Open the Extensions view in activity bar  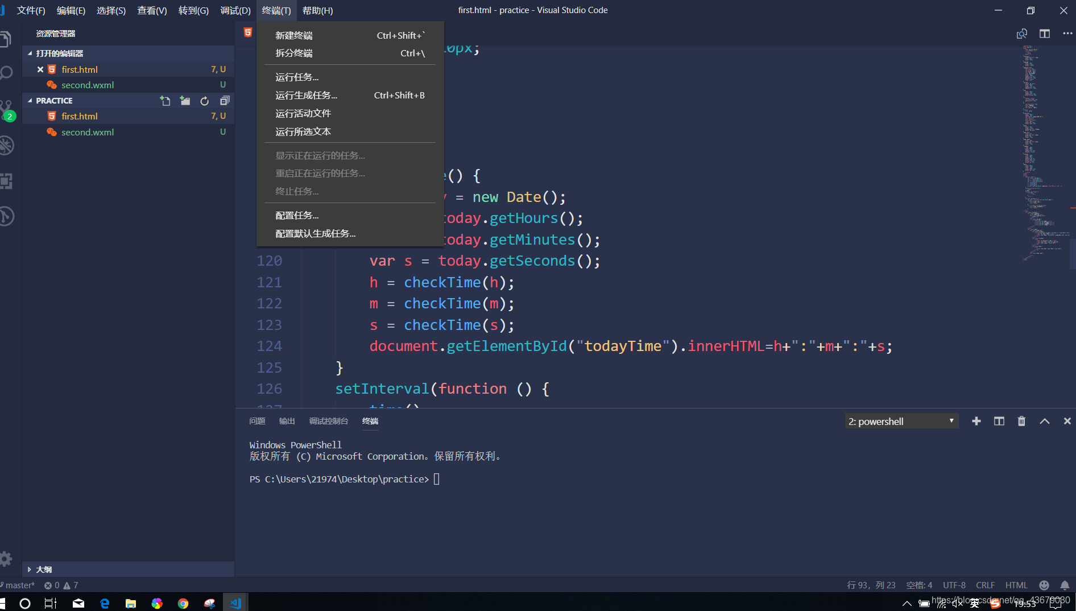click(x=6, y=181)
